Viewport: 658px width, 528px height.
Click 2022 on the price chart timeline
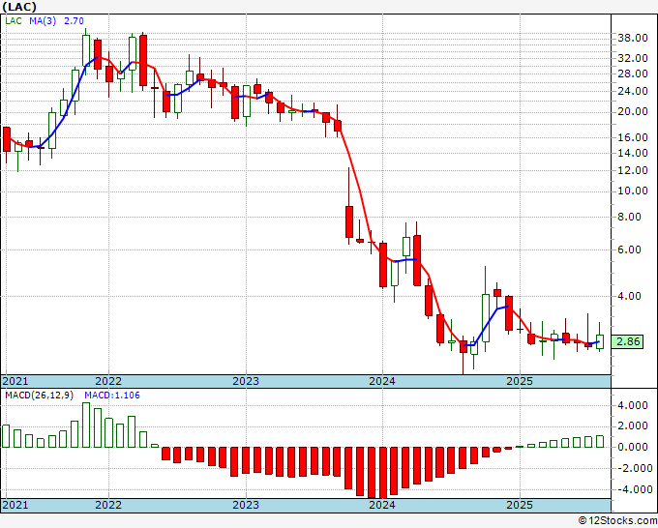pos(108,381)
